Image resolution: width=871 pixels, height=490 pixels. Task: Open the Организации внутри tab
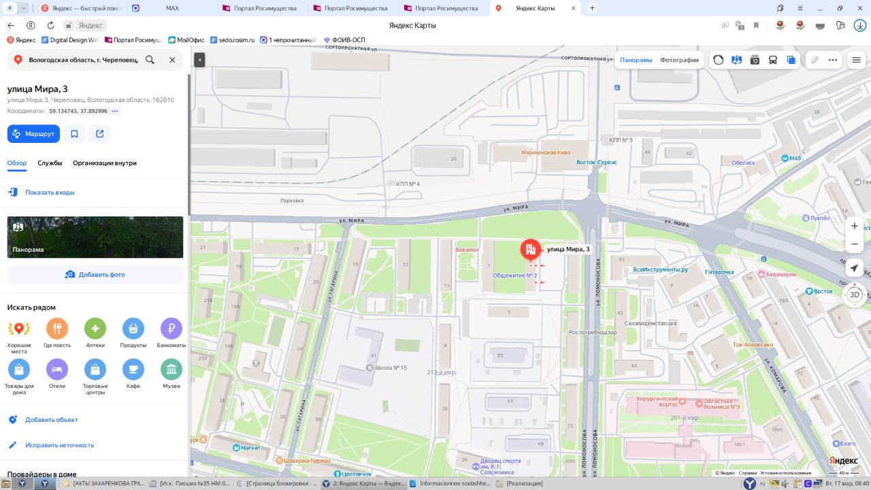tap(105, 163)
